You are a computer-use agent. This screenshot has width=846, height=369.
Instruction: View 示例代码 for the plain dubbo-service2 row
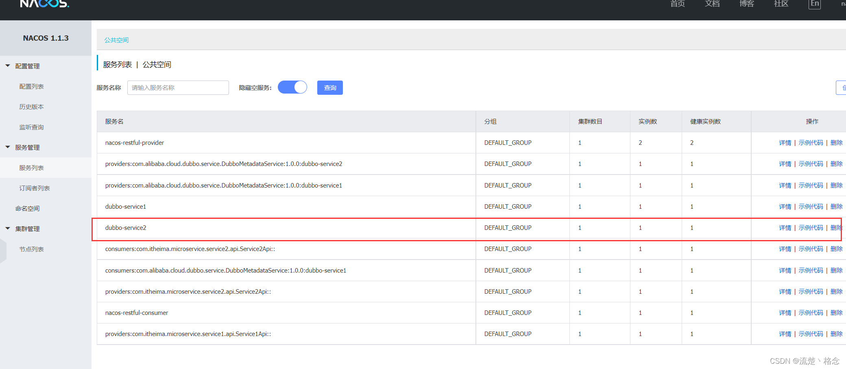coord(811,228)
